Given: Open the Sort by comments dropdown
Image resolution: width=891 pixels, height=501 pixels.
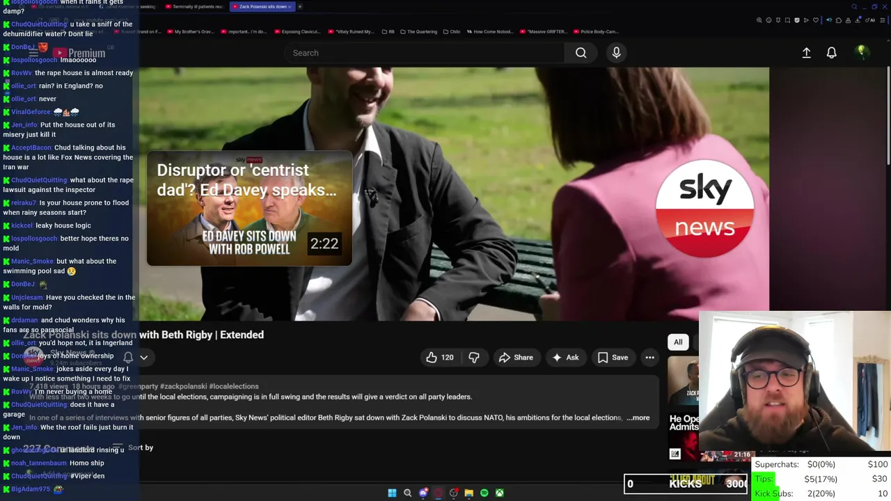Looking at the screenshot, I should tap(134, 447).
